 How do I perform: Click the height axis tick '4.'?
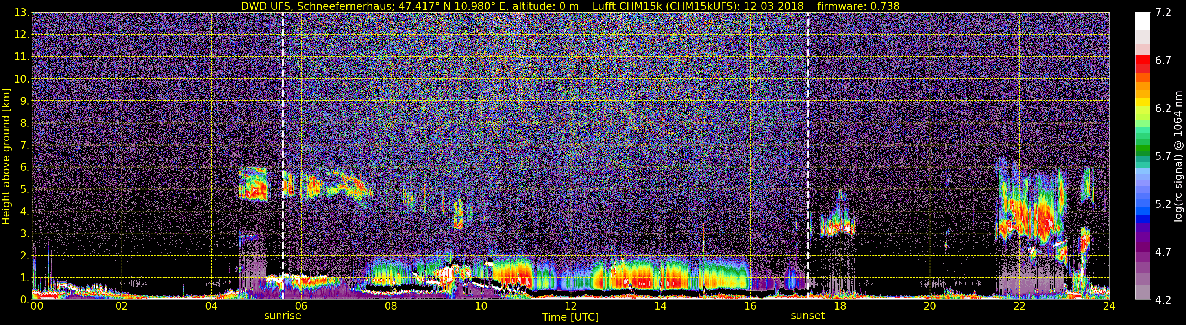click(x=24, y=212)
